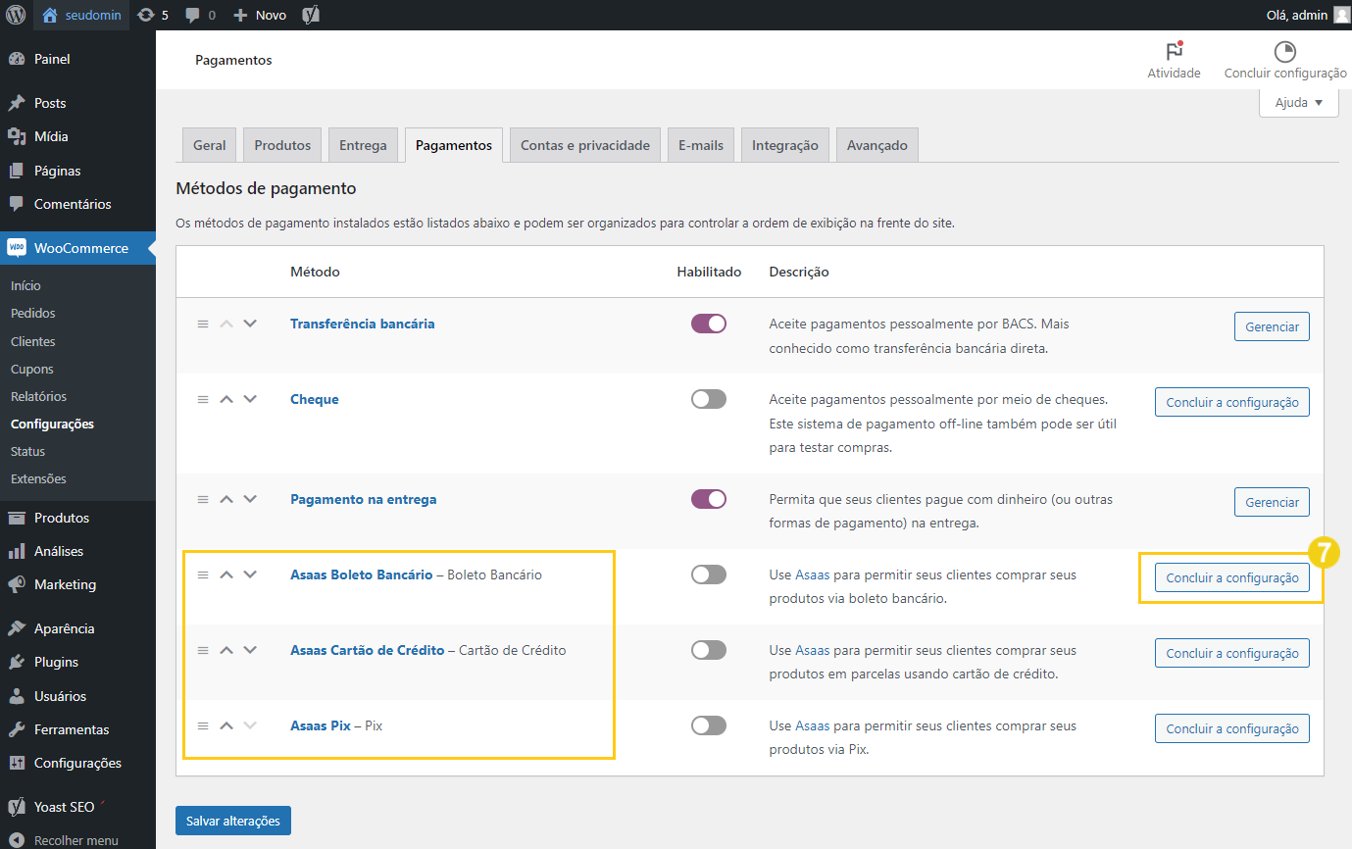This screenshot has height=849, width=1352.
Task: Click drag handle of Transferência bancária row
Action: (203, 324)
